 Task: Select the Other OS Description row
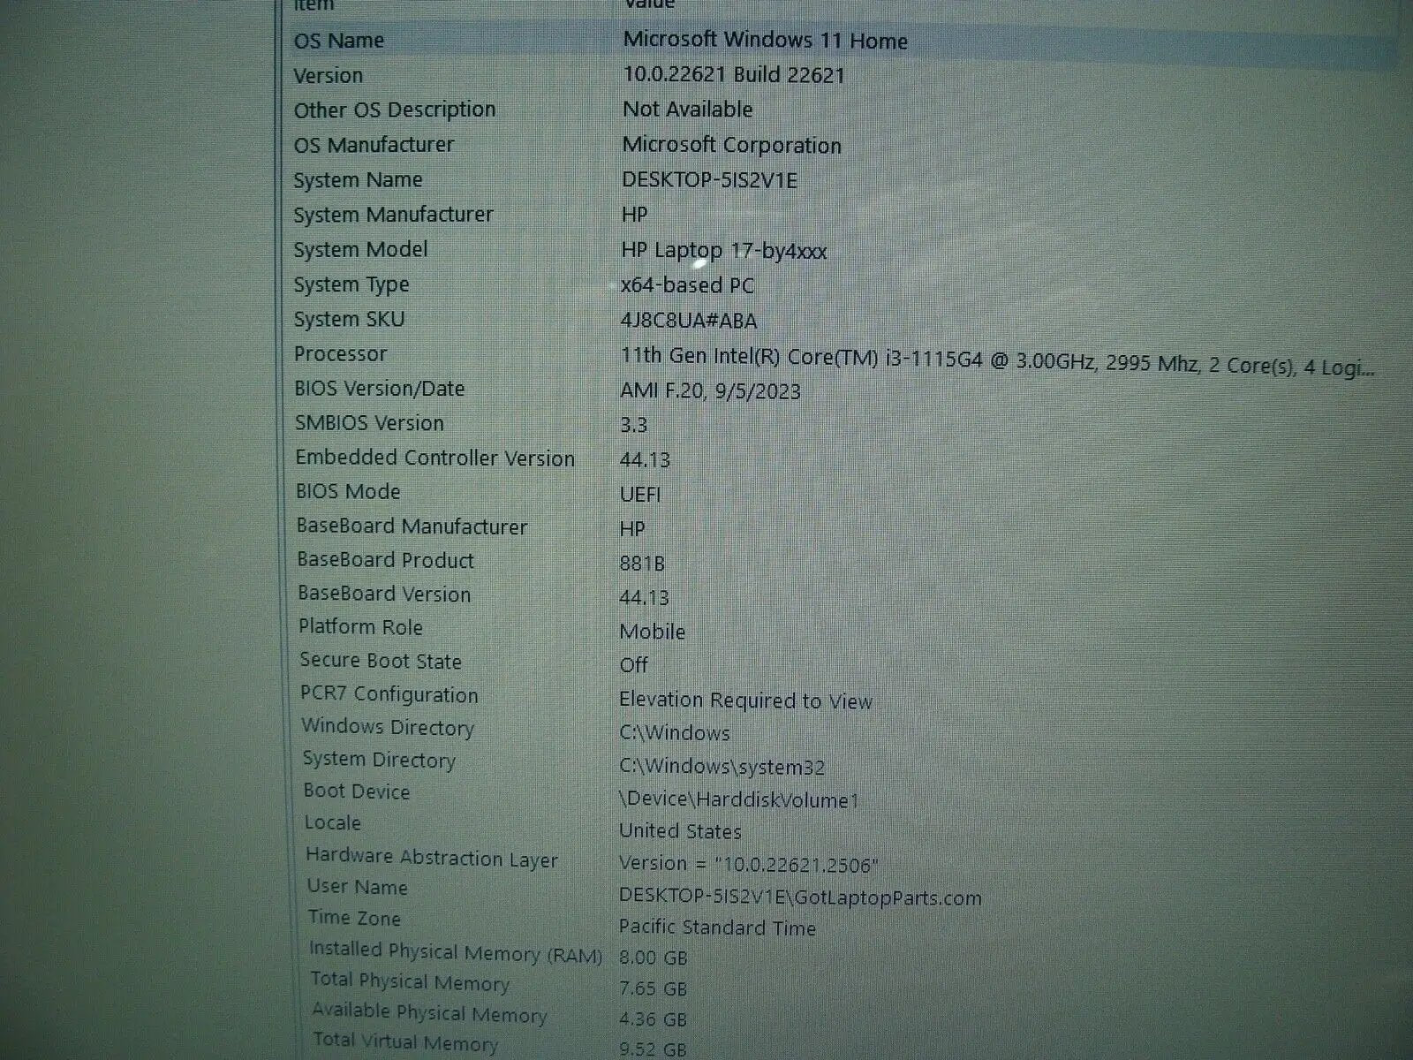click(394, 110)
